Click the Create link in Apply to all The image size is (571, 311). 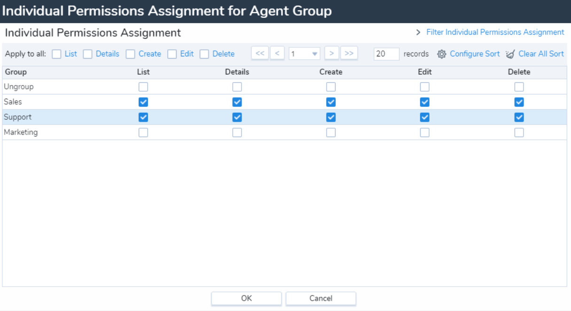tap(150, 54)
